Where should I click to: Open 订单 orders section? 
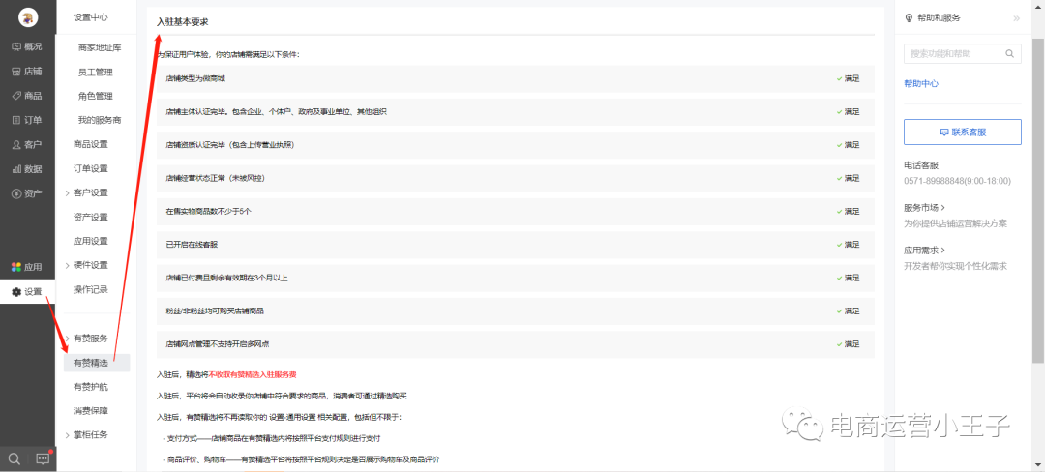point(27,120)
